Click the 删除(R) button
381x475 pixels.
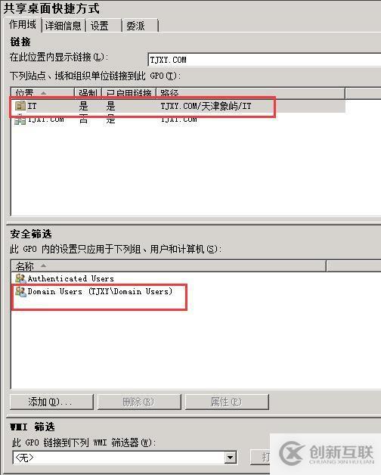click(139, 402)
